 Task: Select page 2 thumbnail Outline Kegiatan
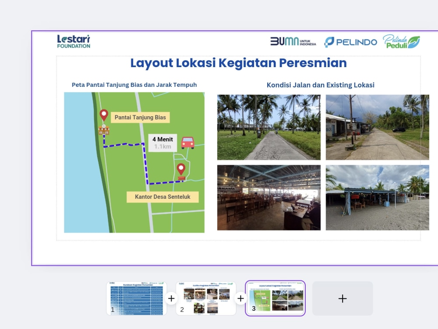(206, 298)
